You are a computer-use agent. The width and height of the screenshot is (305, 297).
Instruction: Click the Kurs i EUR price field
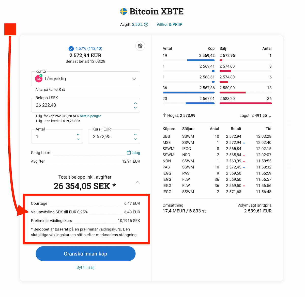[114, 137]
